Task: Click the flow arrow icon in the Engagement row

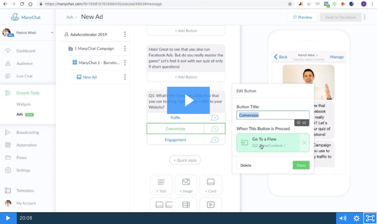Action: click(215, 140)
